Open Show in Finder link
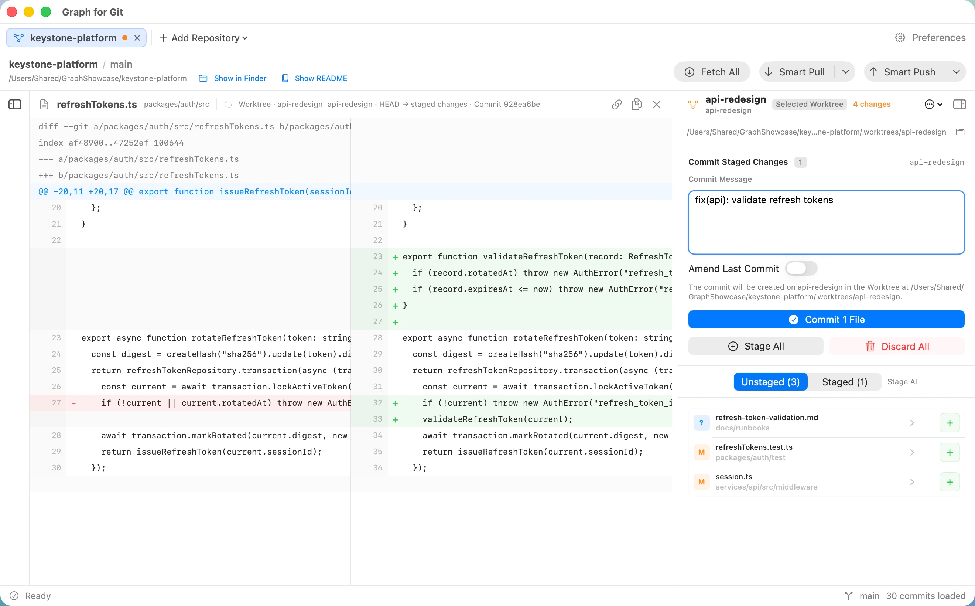 tap(233, 79)
